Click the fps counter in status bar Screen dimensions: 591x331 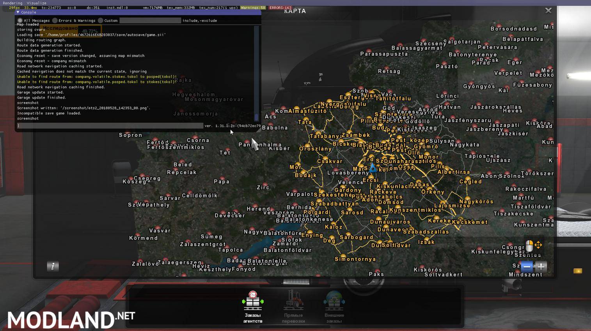pyautogui.click(x=14, y=8)
